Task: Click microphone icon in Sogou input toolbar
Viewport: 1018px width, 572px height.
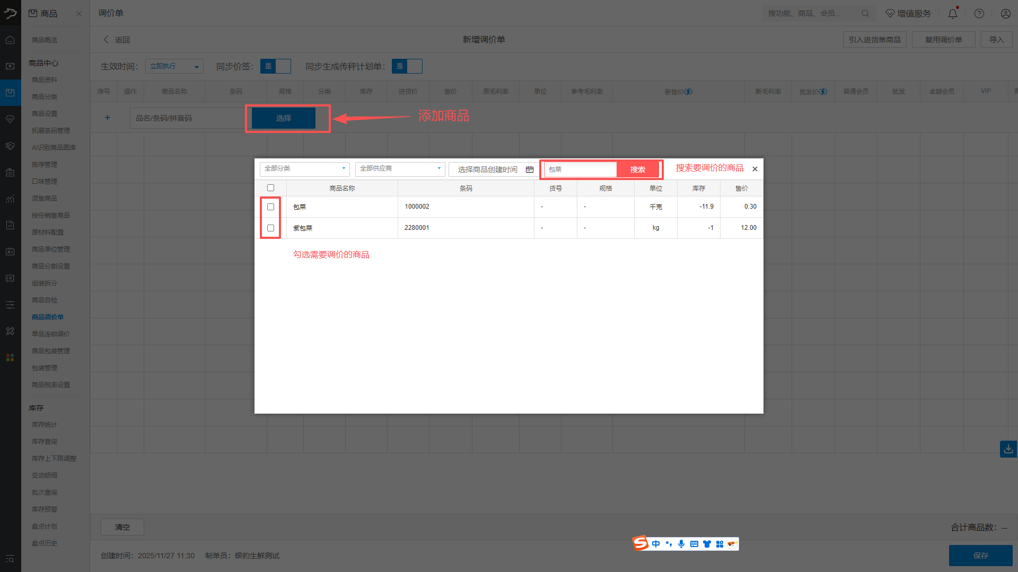Action: [681, 544]
